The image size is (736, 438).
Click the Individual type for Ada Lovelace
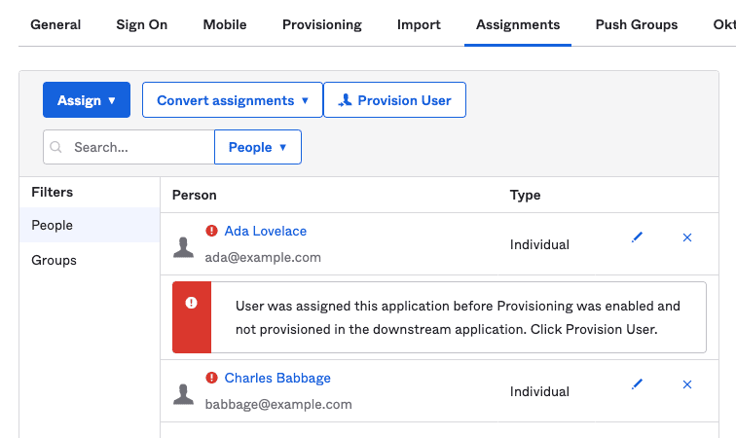(x=539, y=244)
